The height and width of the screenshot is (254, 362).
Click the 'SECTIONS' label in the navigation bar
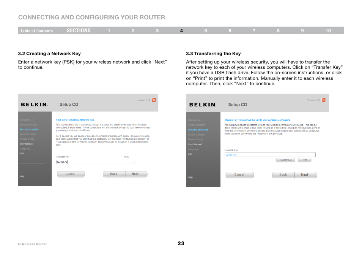79,30
